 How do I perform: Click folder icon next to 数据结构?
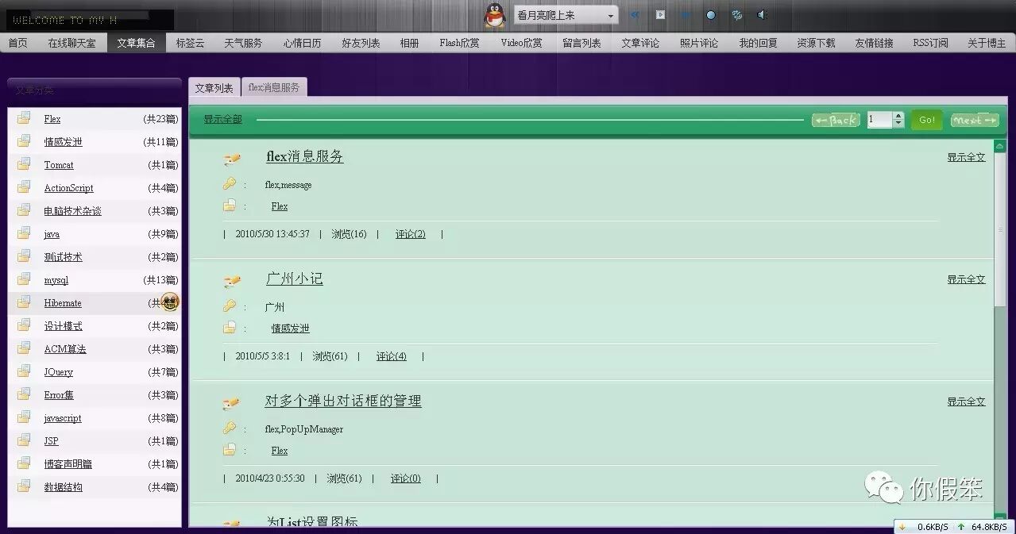click(25, 486)
